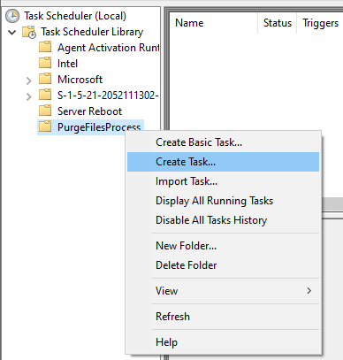Click Disable All Tasks History
The image size is (343, 360).
point(223,220)
